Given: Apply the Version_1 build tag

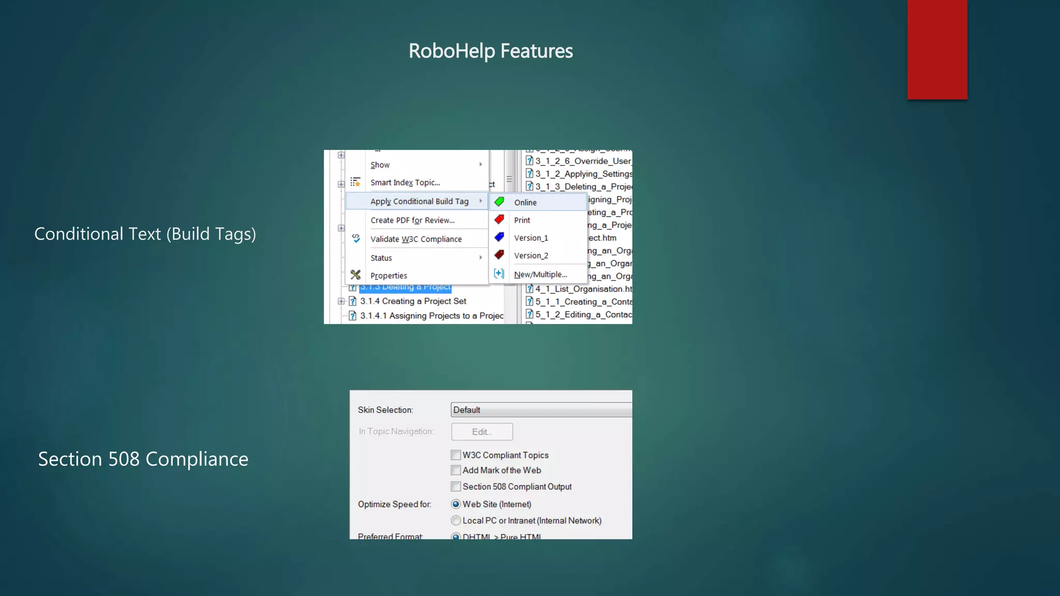Looking at the screenshot, I should click(x=538, y=237).
